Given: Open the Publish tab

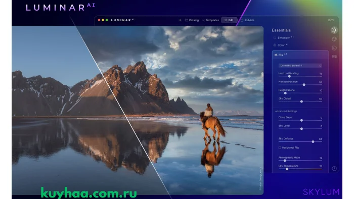Looking at the screenshot, I should pos(247,20).
